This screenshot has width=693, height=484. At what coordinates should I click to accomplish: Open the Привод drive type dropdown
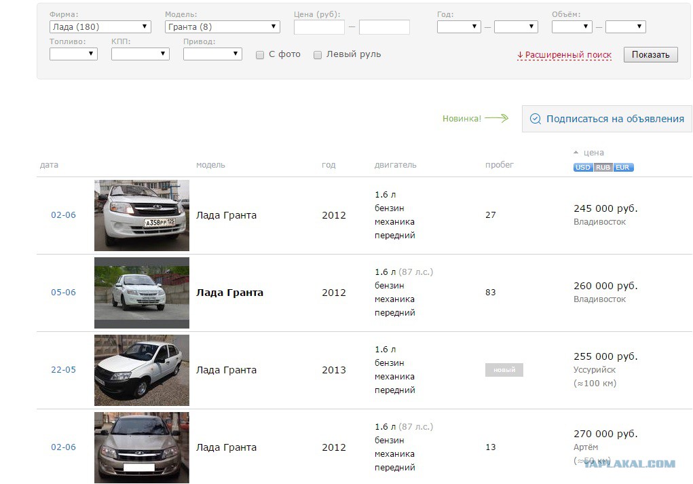(212, 54)
